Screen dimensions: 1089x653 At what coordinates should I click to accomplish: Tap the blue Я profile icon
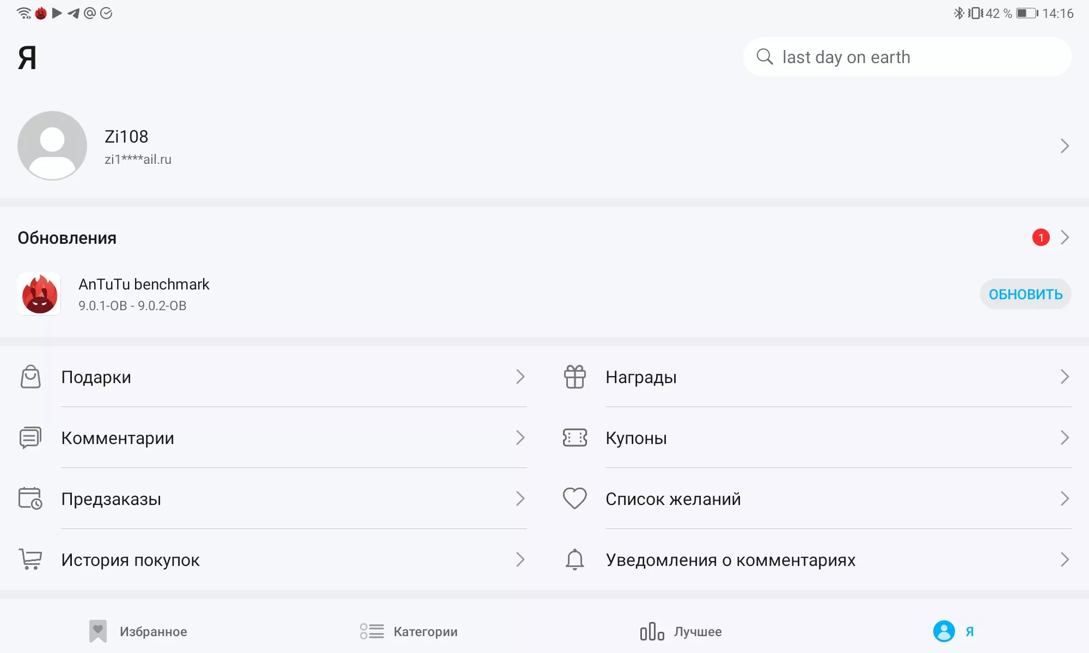[944, 631]
